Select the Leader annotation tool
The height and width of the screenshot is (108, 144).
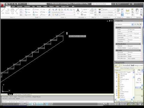[84, 12]
